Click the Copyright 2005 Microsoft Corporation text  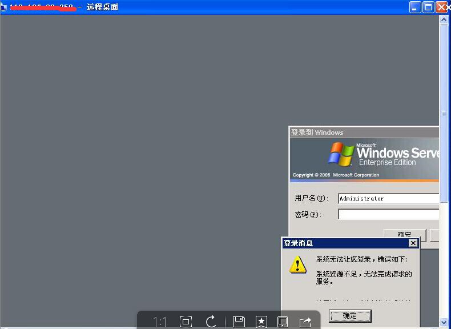336,175
